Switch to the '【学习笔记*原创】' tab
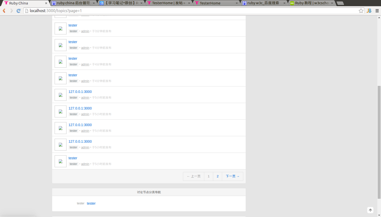Screen dimensions: 381x217 coord(121,3)
